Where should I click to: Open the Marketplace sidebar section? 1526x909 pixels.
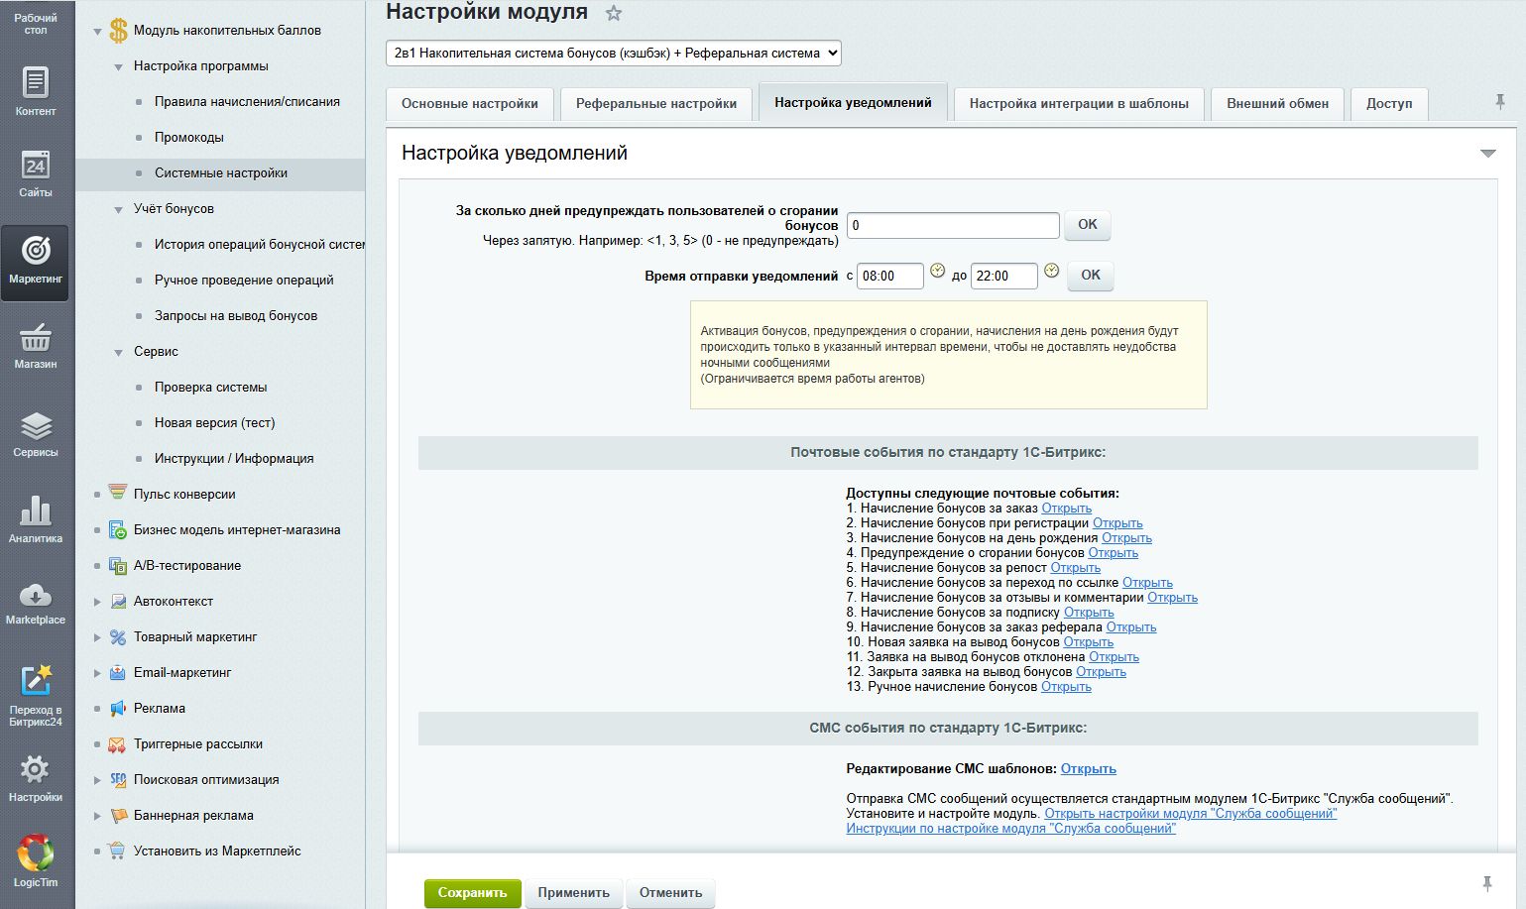point(36,603)
